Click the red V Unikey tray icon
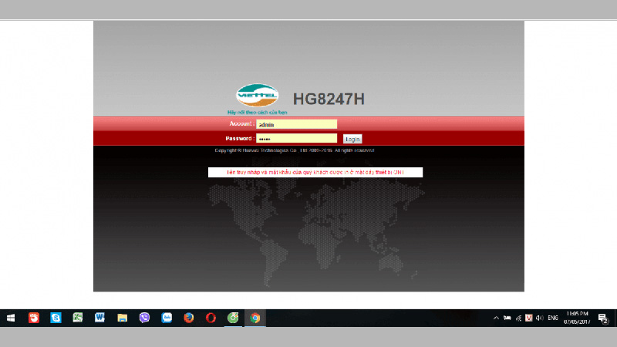This screenshot has height=347, width=617. click(x=529, y=318)
